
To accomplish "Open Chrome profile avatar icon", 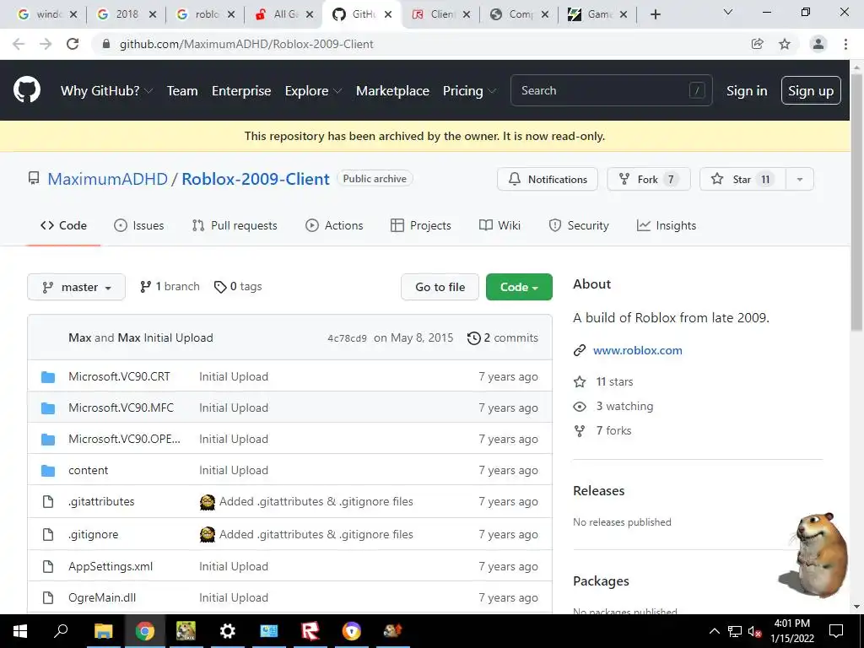I will point(818,44).
